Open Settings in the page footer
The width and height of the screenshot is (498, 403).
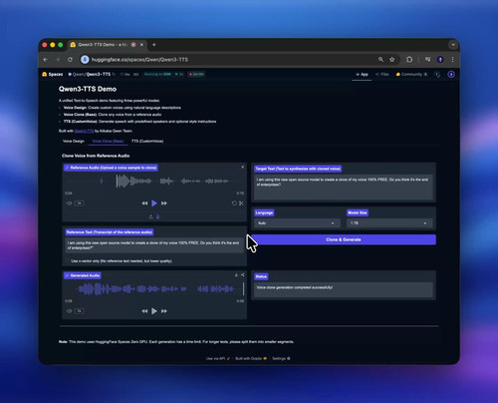tap(281, 358)
